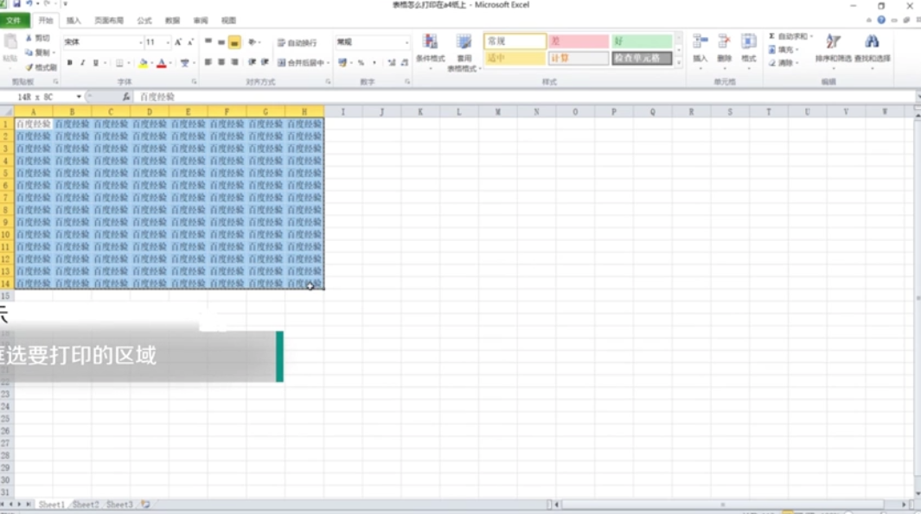Viewport: 921px width, 514px height.
Task: Open the number format dropdown 常规
Action: (x=406, y=42)
